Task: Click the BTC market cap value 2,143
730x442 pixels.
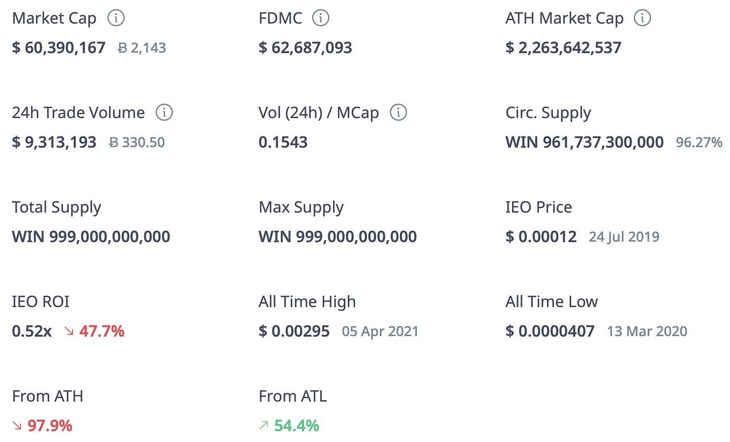Action: tap(142, 48)
